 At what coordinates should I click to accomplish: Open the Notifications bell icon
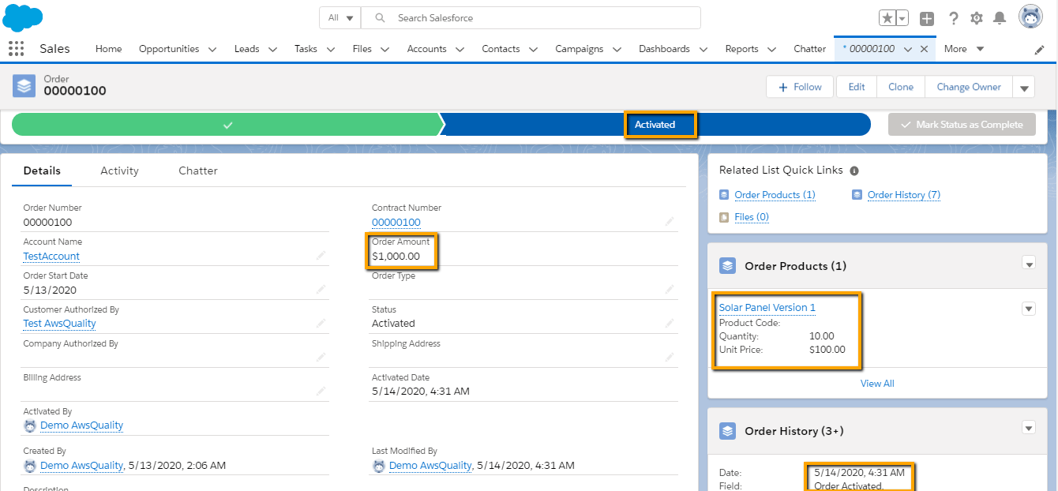[1000, 18]
